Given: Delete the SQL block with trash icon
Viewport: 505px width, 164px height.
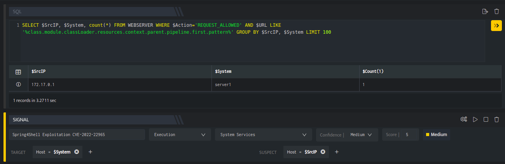Looking at the screenshot, I should 496,12.
